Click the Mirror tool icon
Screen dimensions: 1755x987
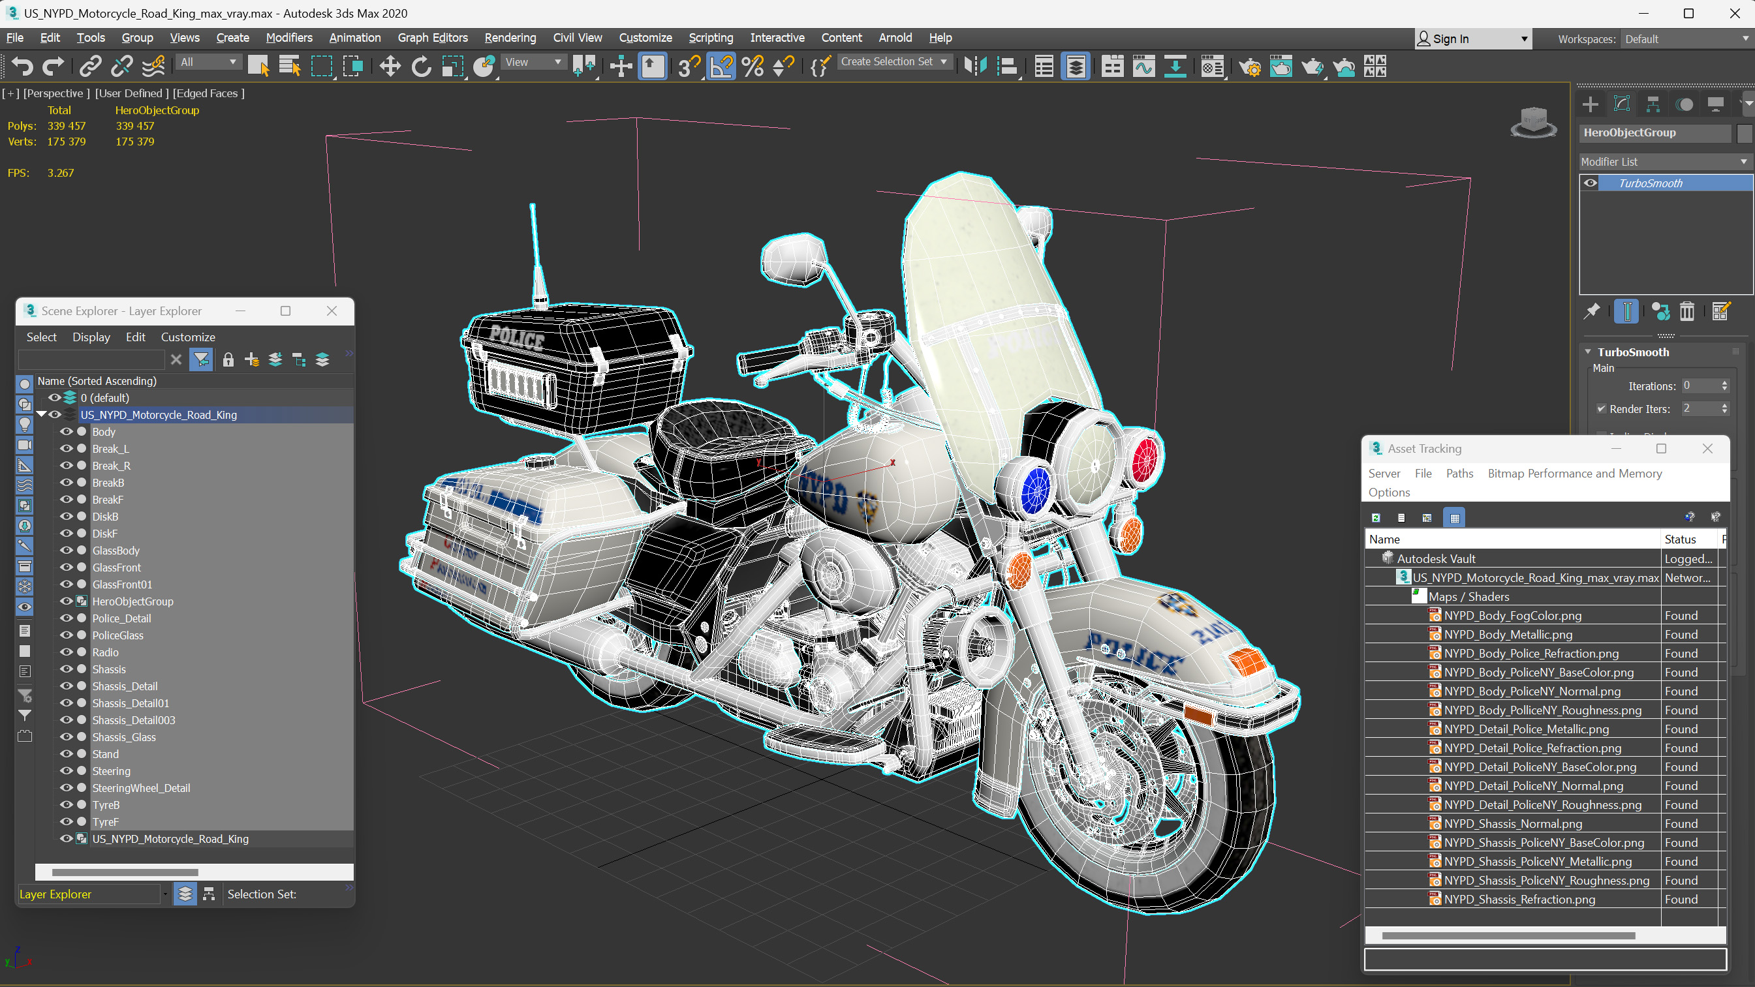976,66
